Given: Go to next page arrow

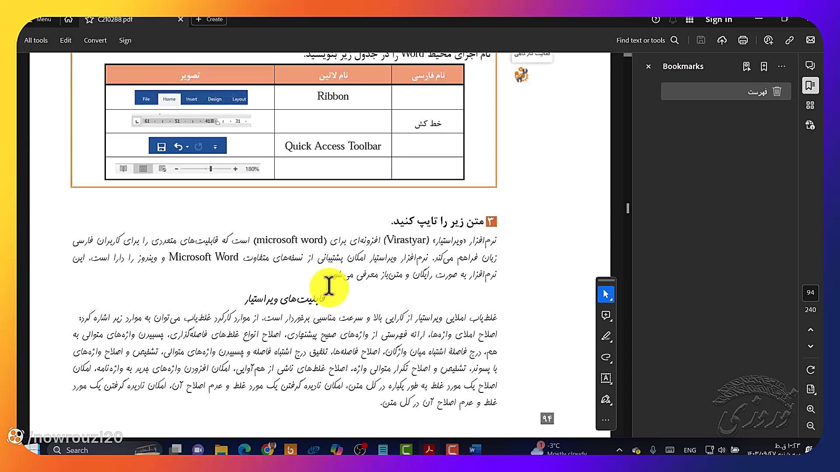Looking at the screenshot, I should tap(810, 346).
